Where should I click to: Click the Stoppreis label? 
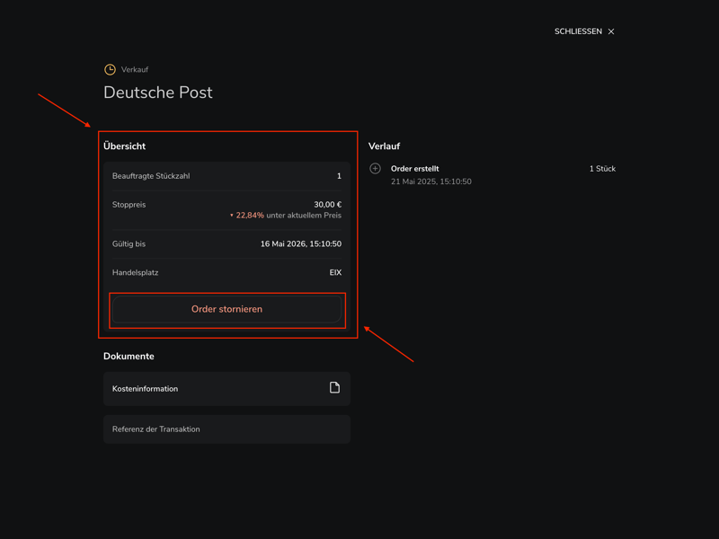tap(129, 205)
